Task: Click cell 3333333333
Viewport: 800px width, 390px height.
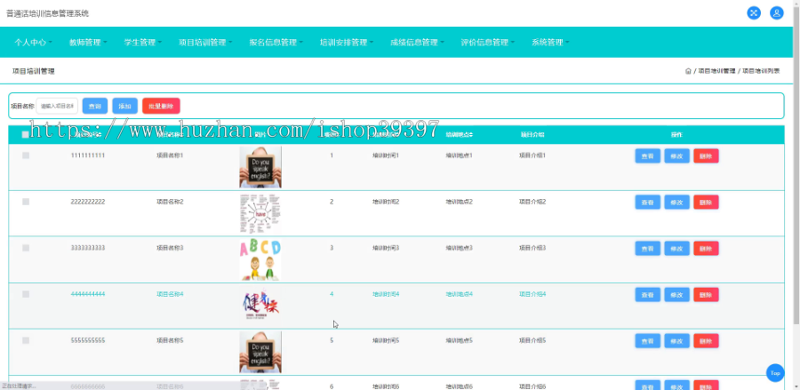Action: click(x=88, y=248)
